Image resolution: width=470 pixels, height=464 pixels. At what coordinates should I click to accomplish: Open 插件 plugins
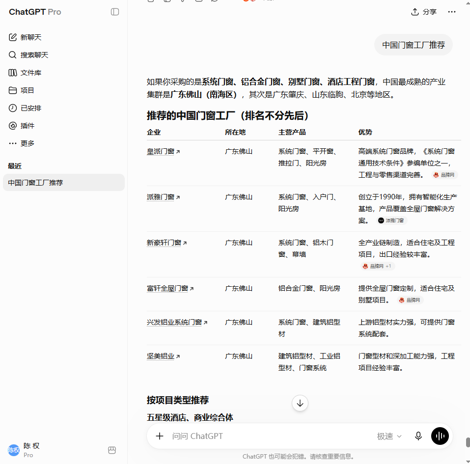(x=22, y=126)
